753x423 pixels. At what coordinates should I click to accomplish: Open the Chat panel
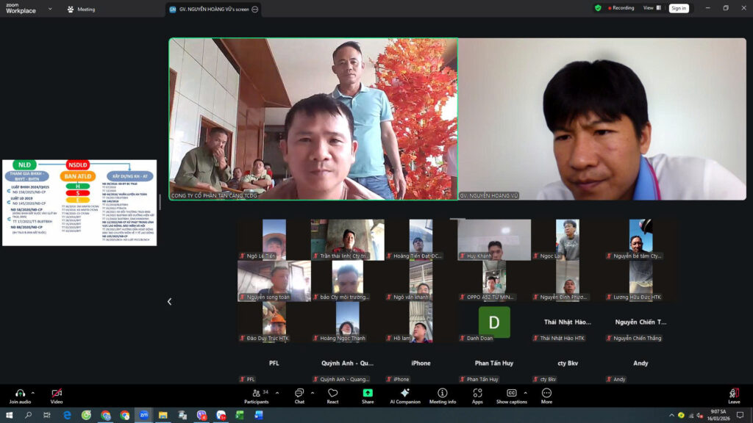[x=299, y=393]
